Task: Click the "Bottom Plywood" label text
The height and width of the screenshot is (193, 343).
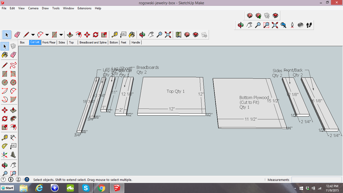Action: click(x=254, y=98)
